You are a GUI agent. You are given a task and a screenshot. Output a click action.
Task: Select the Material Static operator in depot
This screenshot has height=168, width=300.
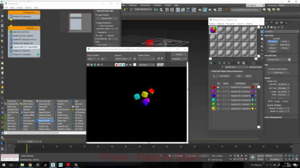point(44,120)
